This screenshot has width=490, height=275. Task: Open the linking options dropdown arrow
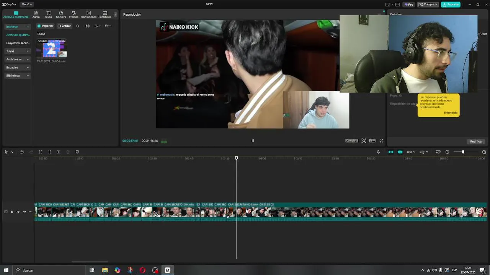(x=415, y=152)
